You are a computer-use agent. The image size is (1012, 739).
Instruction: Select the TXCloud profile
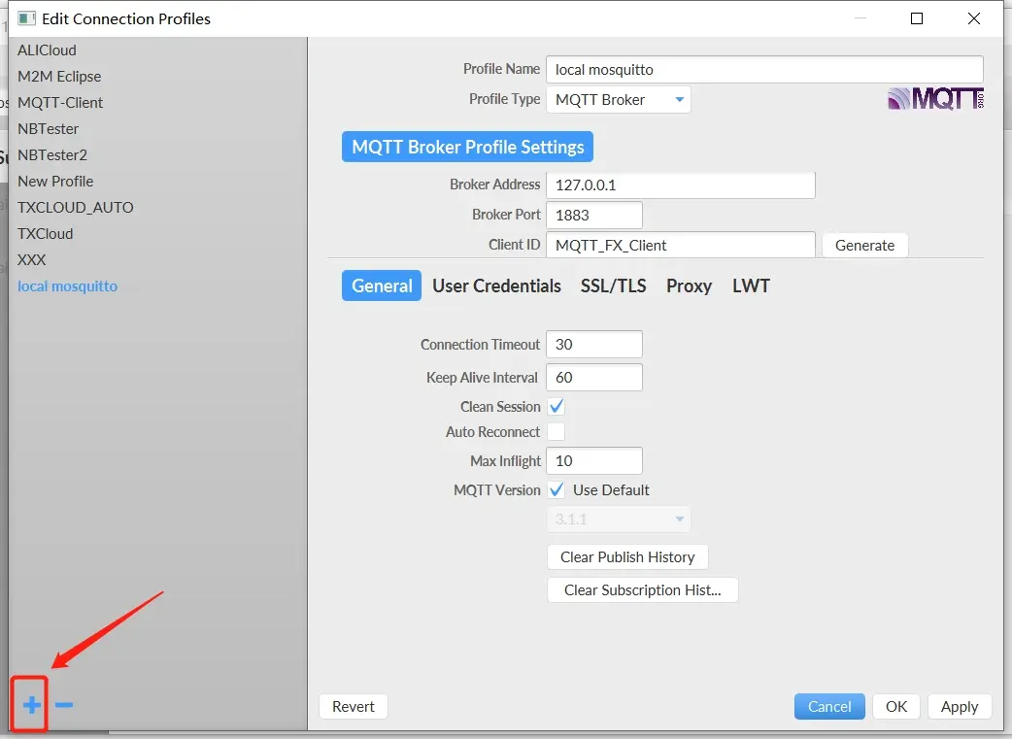click(45, 233)
